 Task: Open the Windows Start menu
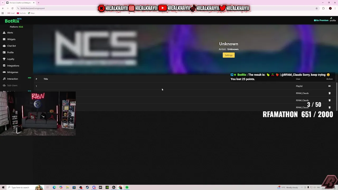tap(3, 187)
